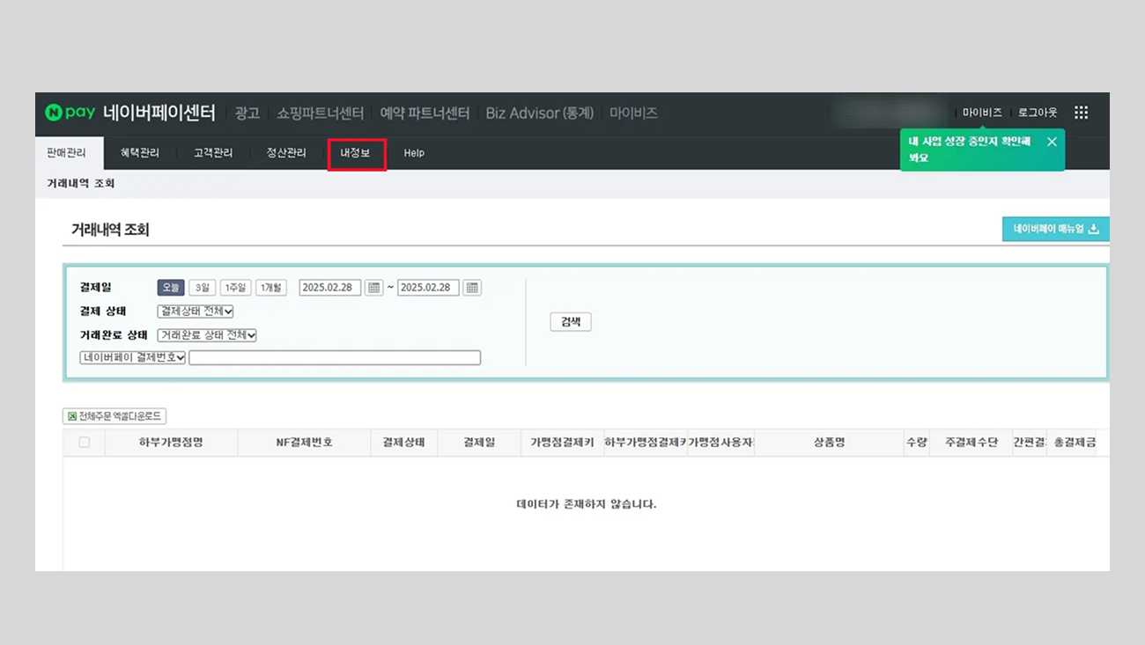This screenshot has height=645, width=1145.
Task: Tick the select-all checkbox in the table header
Action: pos(85,443)
